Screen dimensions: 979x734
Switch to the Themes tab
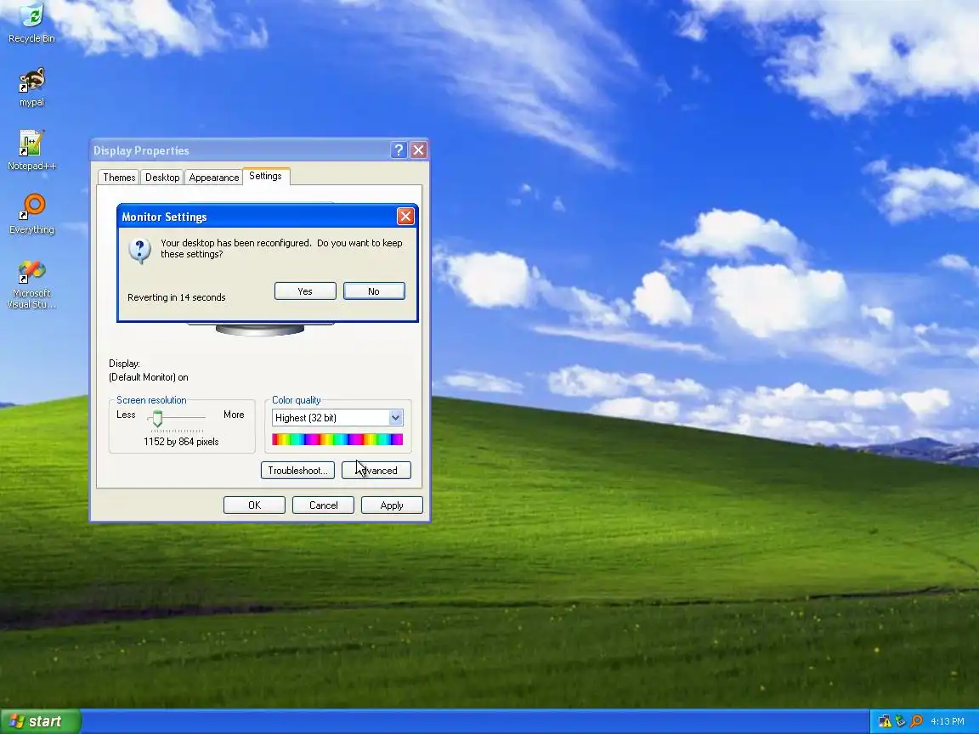coord(119,178)
